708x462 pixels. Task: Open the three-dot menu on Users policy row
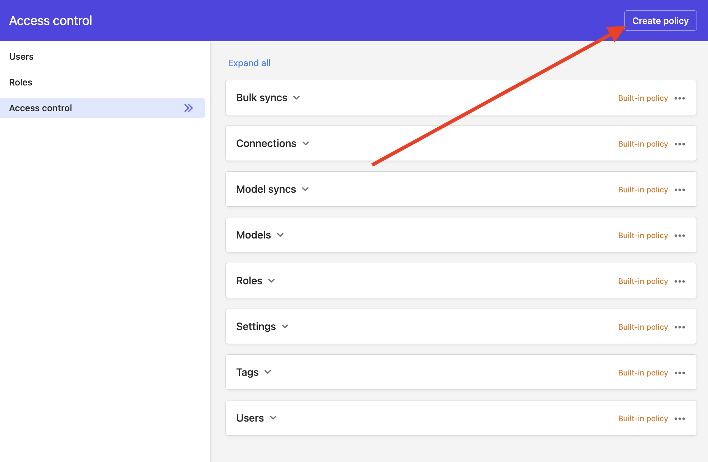679,419
